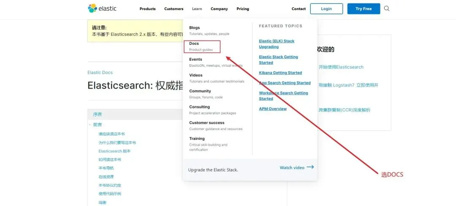Select Docs Product guides menu entry

click(202, 46)
